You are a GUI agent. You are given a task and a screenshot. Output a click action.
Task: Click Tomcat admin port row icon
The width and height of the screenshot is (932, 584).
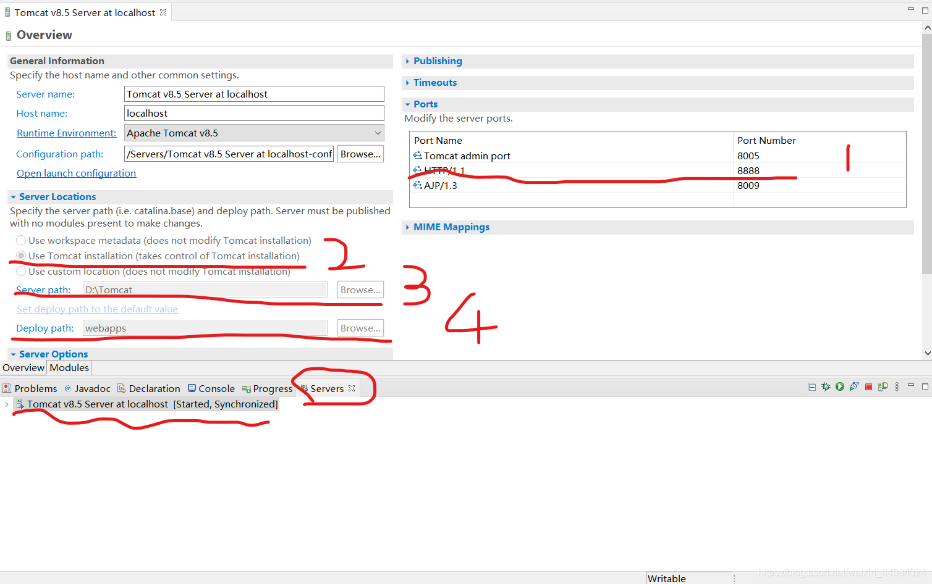point(418,156)
